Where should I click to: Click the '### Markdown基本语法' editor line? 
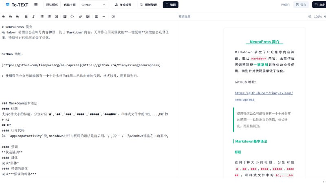click(x=20, y=103)
